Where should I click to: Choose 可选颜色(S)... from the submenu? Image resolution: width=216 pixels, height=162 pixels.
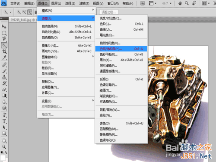point(121,102)
